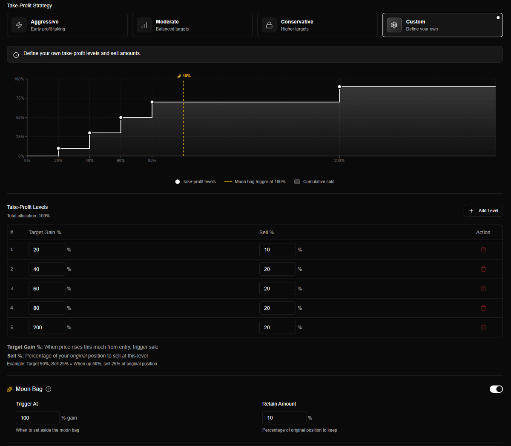
Task: Delete take-profit level 5 with trash icon
Action: 483,328
